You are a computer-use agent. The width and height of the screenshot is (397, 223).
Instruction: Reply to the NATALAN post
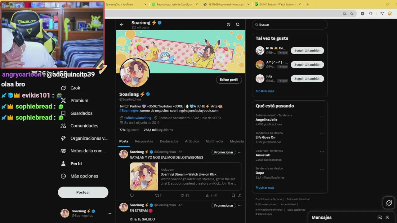[x=132, y=195]
